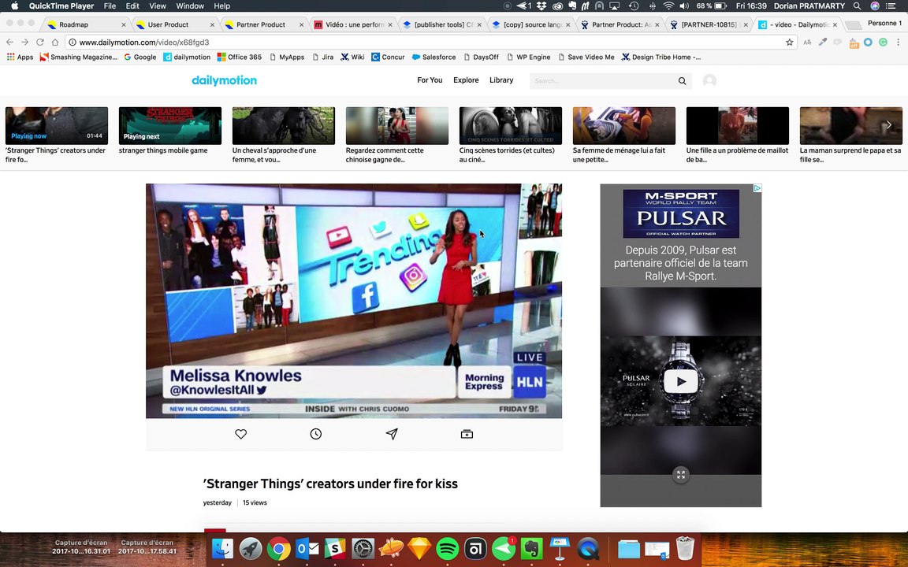Click the browser back arrow
This screenshot has width=908, height=567.
pos(9,43)
